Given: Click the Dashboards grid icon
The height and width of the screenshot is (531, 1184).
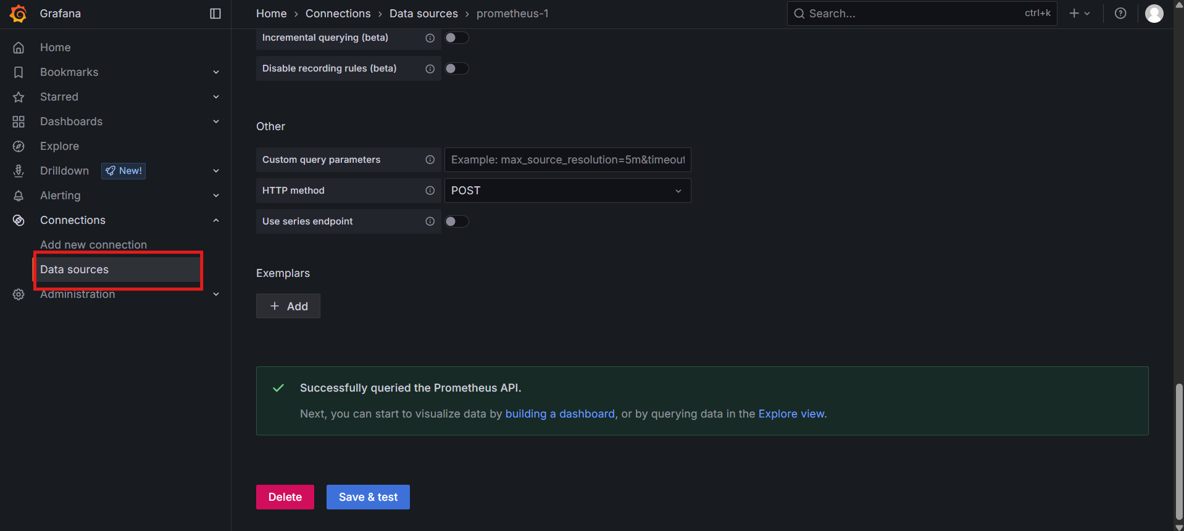Looking at the screenshot, I should tap(19, 121).
